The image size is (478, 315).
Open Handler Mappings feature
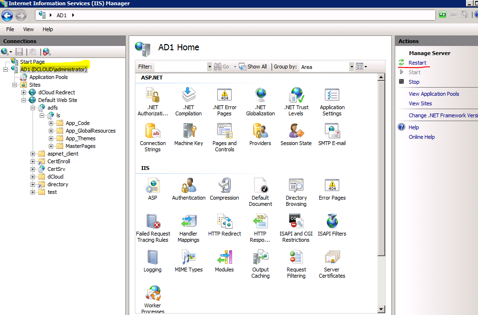[x=189, y=228]
